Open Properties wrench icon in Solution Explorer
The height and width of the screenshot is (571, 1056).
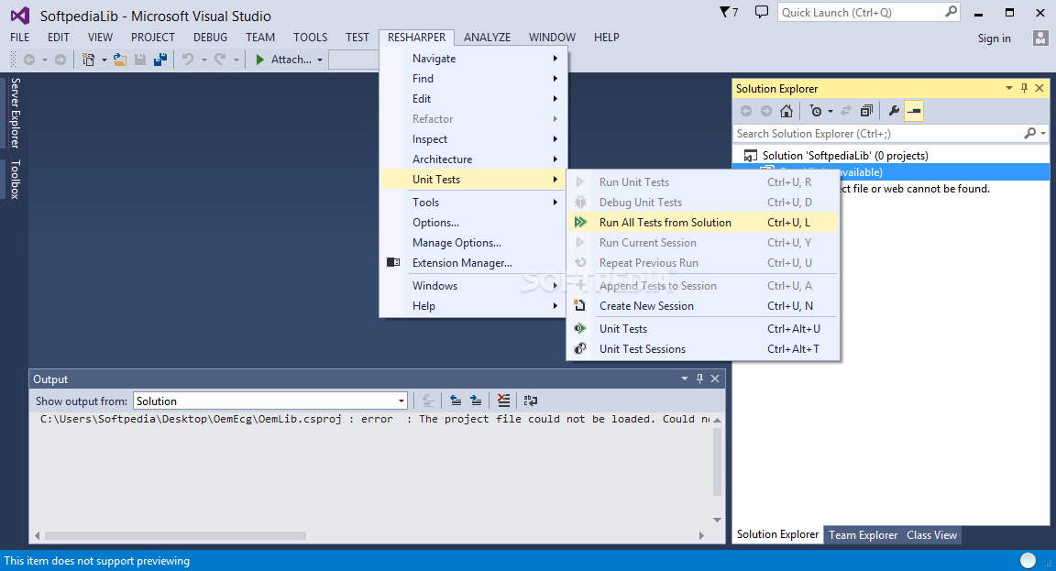pos(894,111)
